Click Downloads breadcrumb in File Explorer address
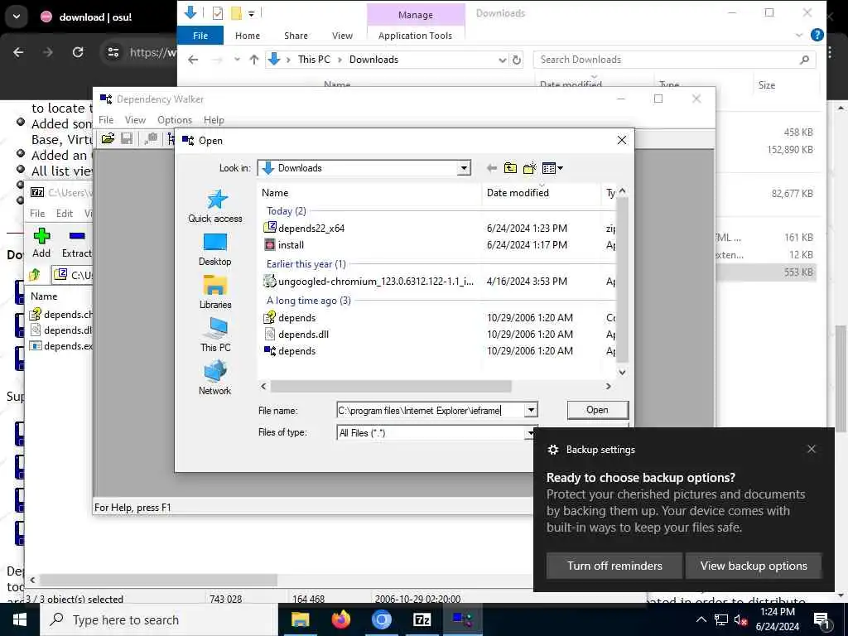This screenshot has width=848, height=636. coord(373,60)
